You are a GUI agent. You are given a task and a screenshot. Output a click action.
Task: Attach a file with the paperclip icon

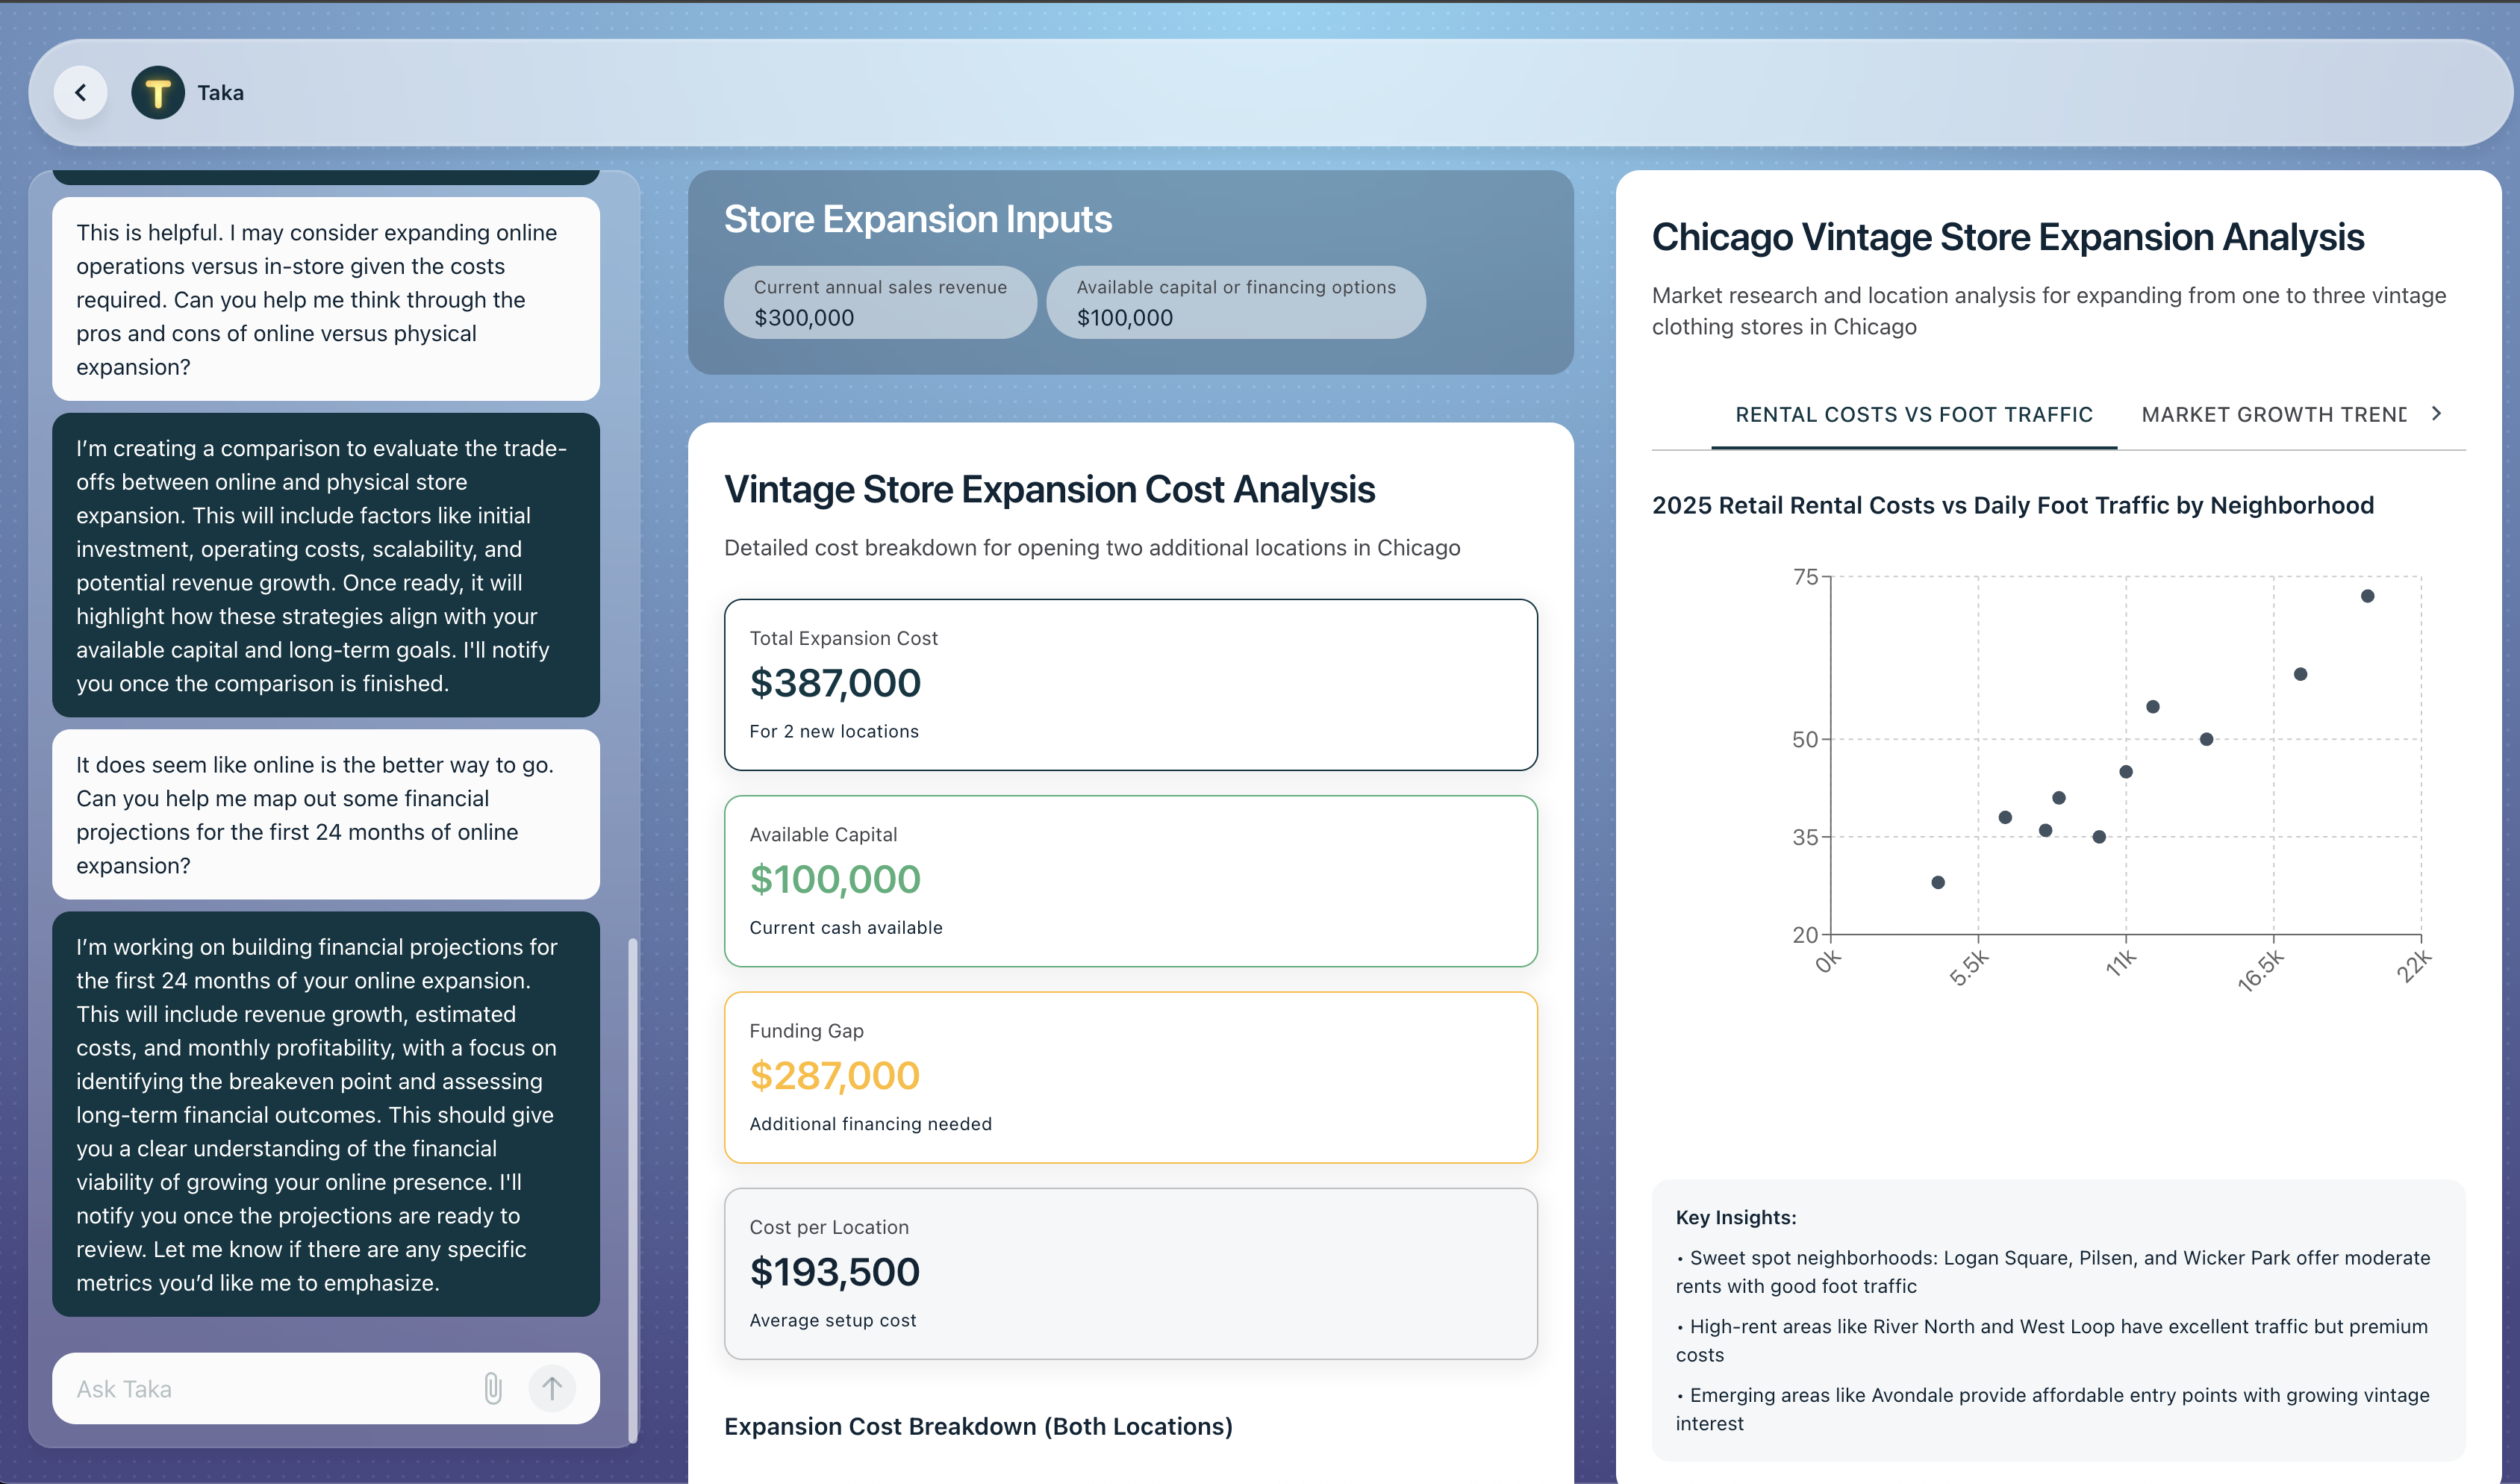pyautogui.click(x=493, y=1388)
